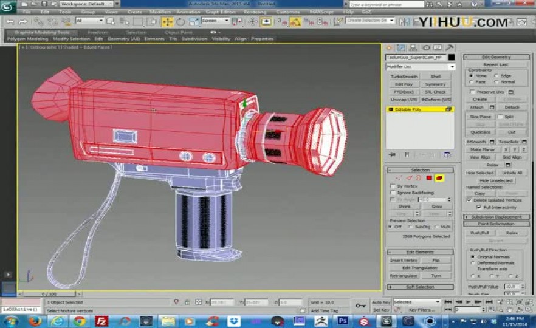The width and height of the screenshot is (536, 328).
Task: Open the Motion command panel tab
Action: 425,48
